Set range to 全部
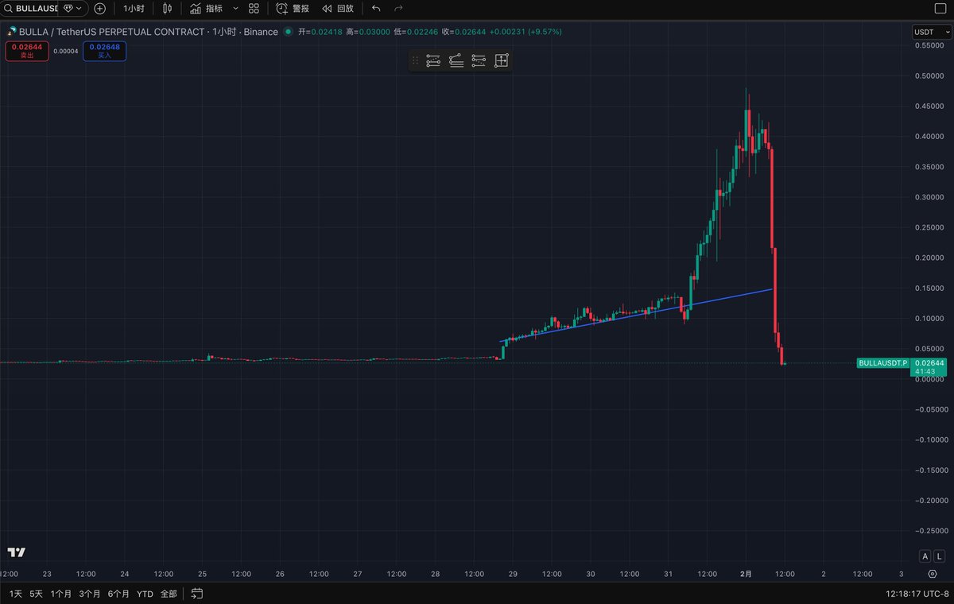Viewport: 954px width, 604px height. [169, 594]
